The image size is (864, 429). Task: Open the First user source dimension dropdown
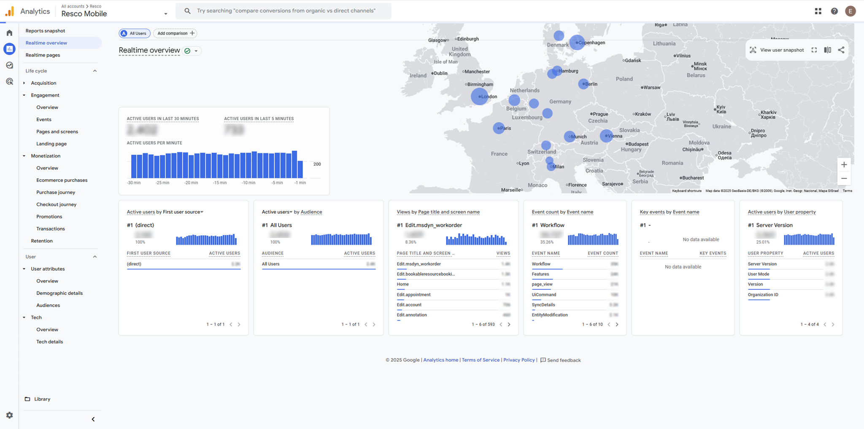point(202,212)
